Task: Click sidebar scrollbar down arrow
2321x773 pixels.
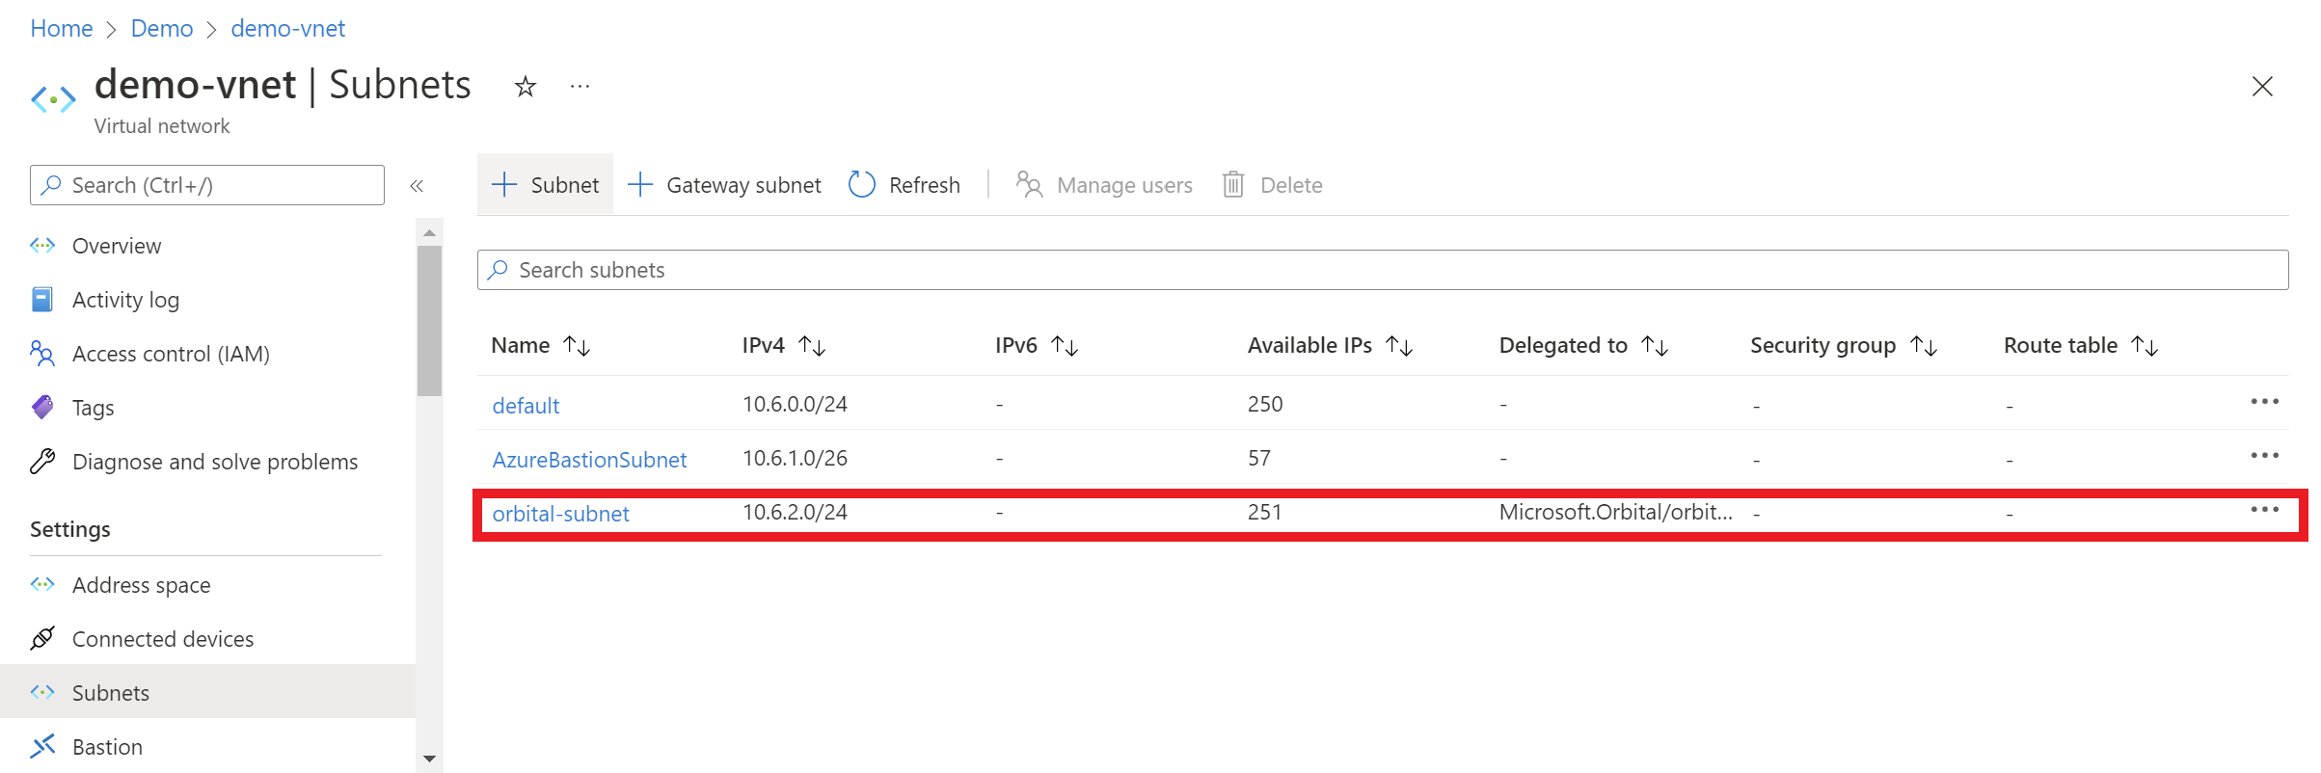Action: 430,760
